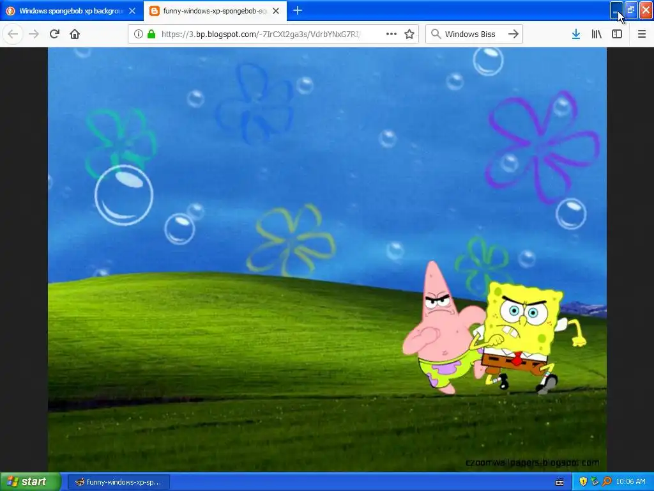Click the on-screen keyboard tray icon

pos(559,482)
